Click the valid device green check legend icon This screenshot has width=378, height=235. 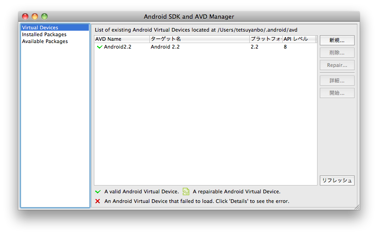(x=98, y=191)
